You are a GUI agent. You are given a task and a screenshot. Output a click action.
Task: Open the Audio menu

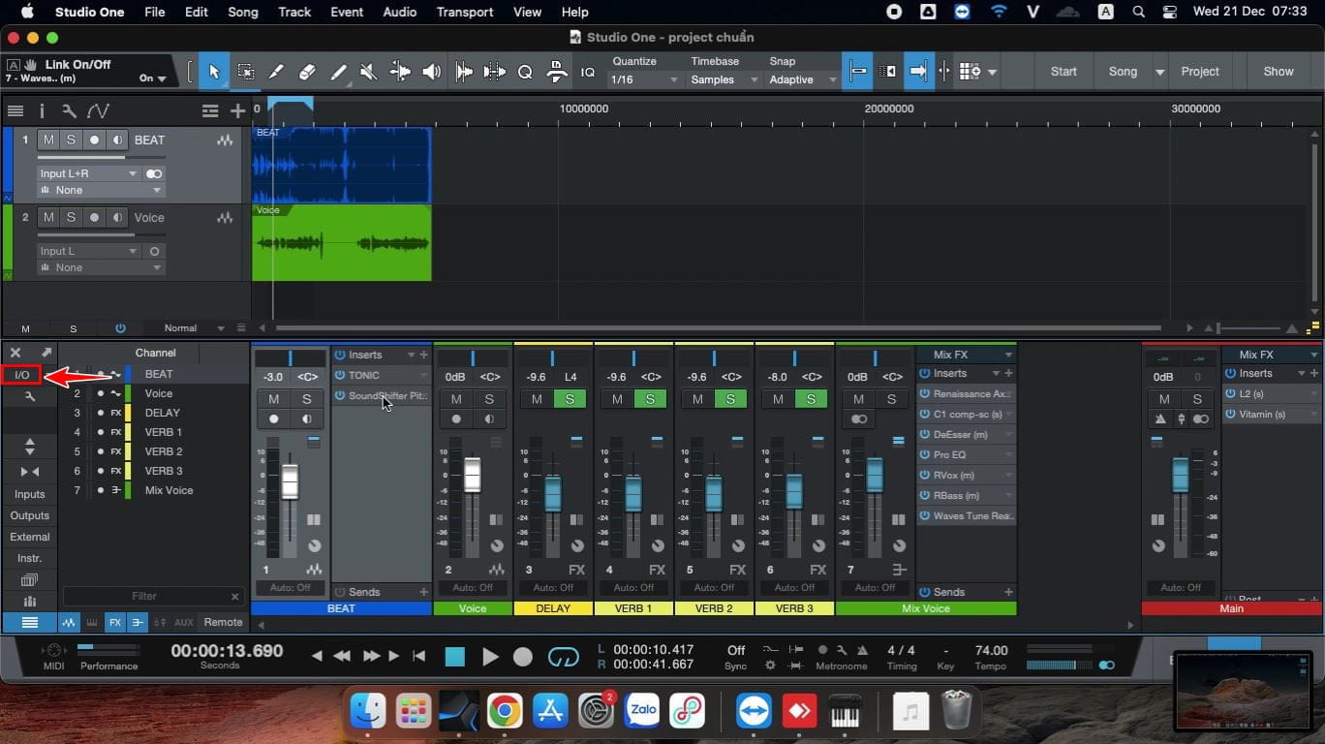tap(399, 12)
